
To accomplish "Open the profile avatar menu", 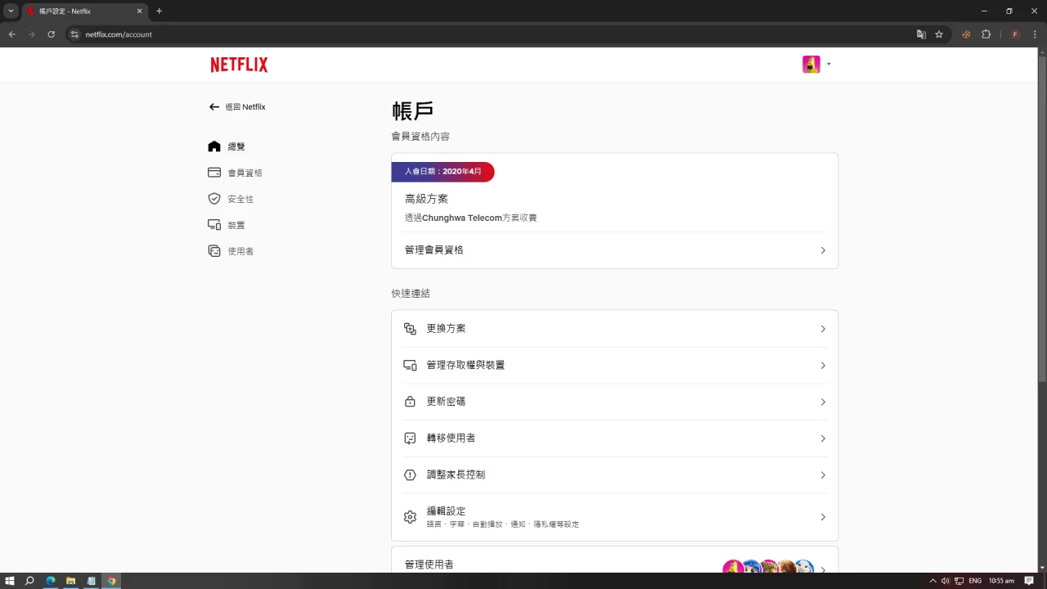I will pyautogui.click(x=816, y=65).
